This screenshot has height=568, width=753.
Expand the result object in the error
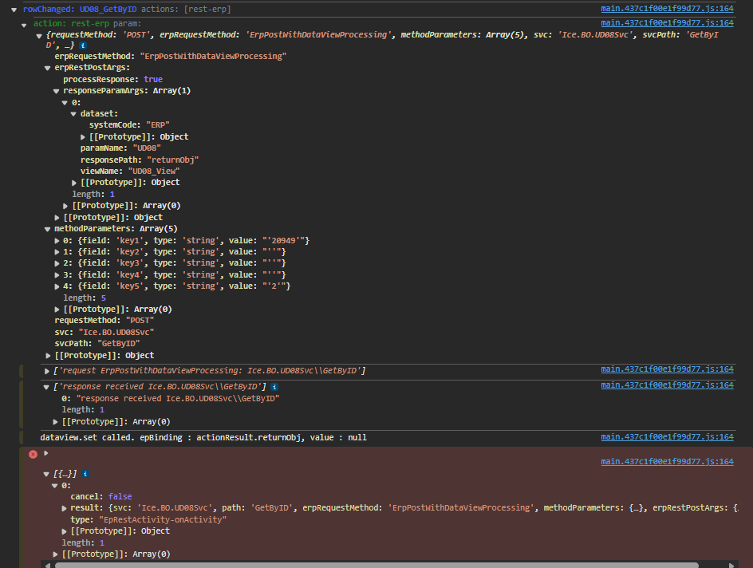(64, 508)
